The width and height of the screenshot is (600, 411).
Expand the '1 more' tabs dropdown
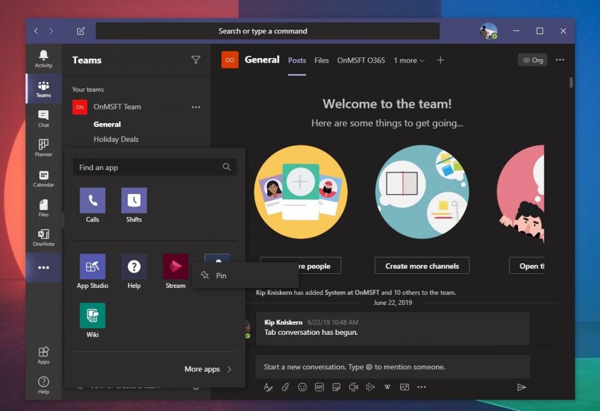tap(409, 60)
